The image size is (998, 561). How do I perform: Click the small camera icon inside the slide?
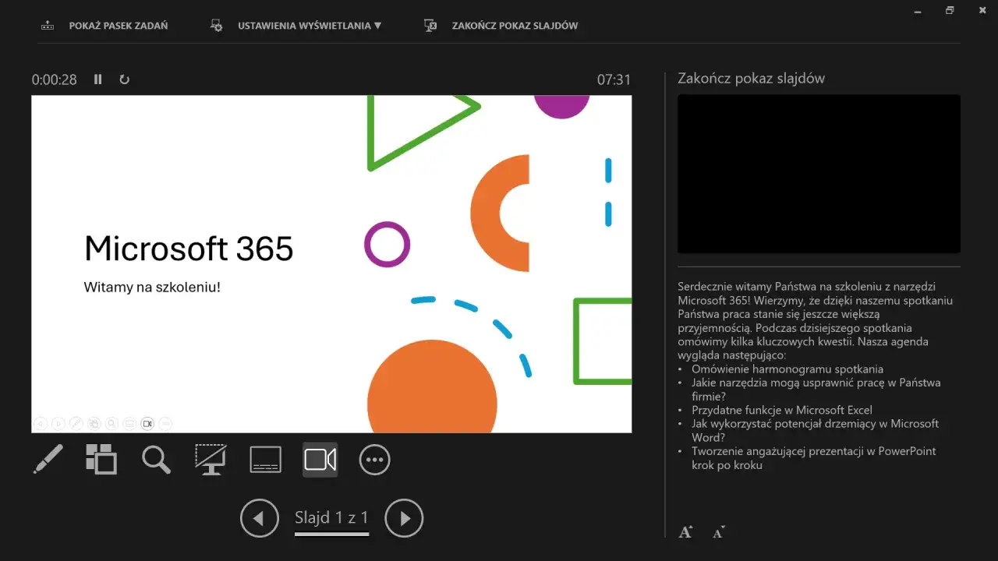tap(147, 424)
